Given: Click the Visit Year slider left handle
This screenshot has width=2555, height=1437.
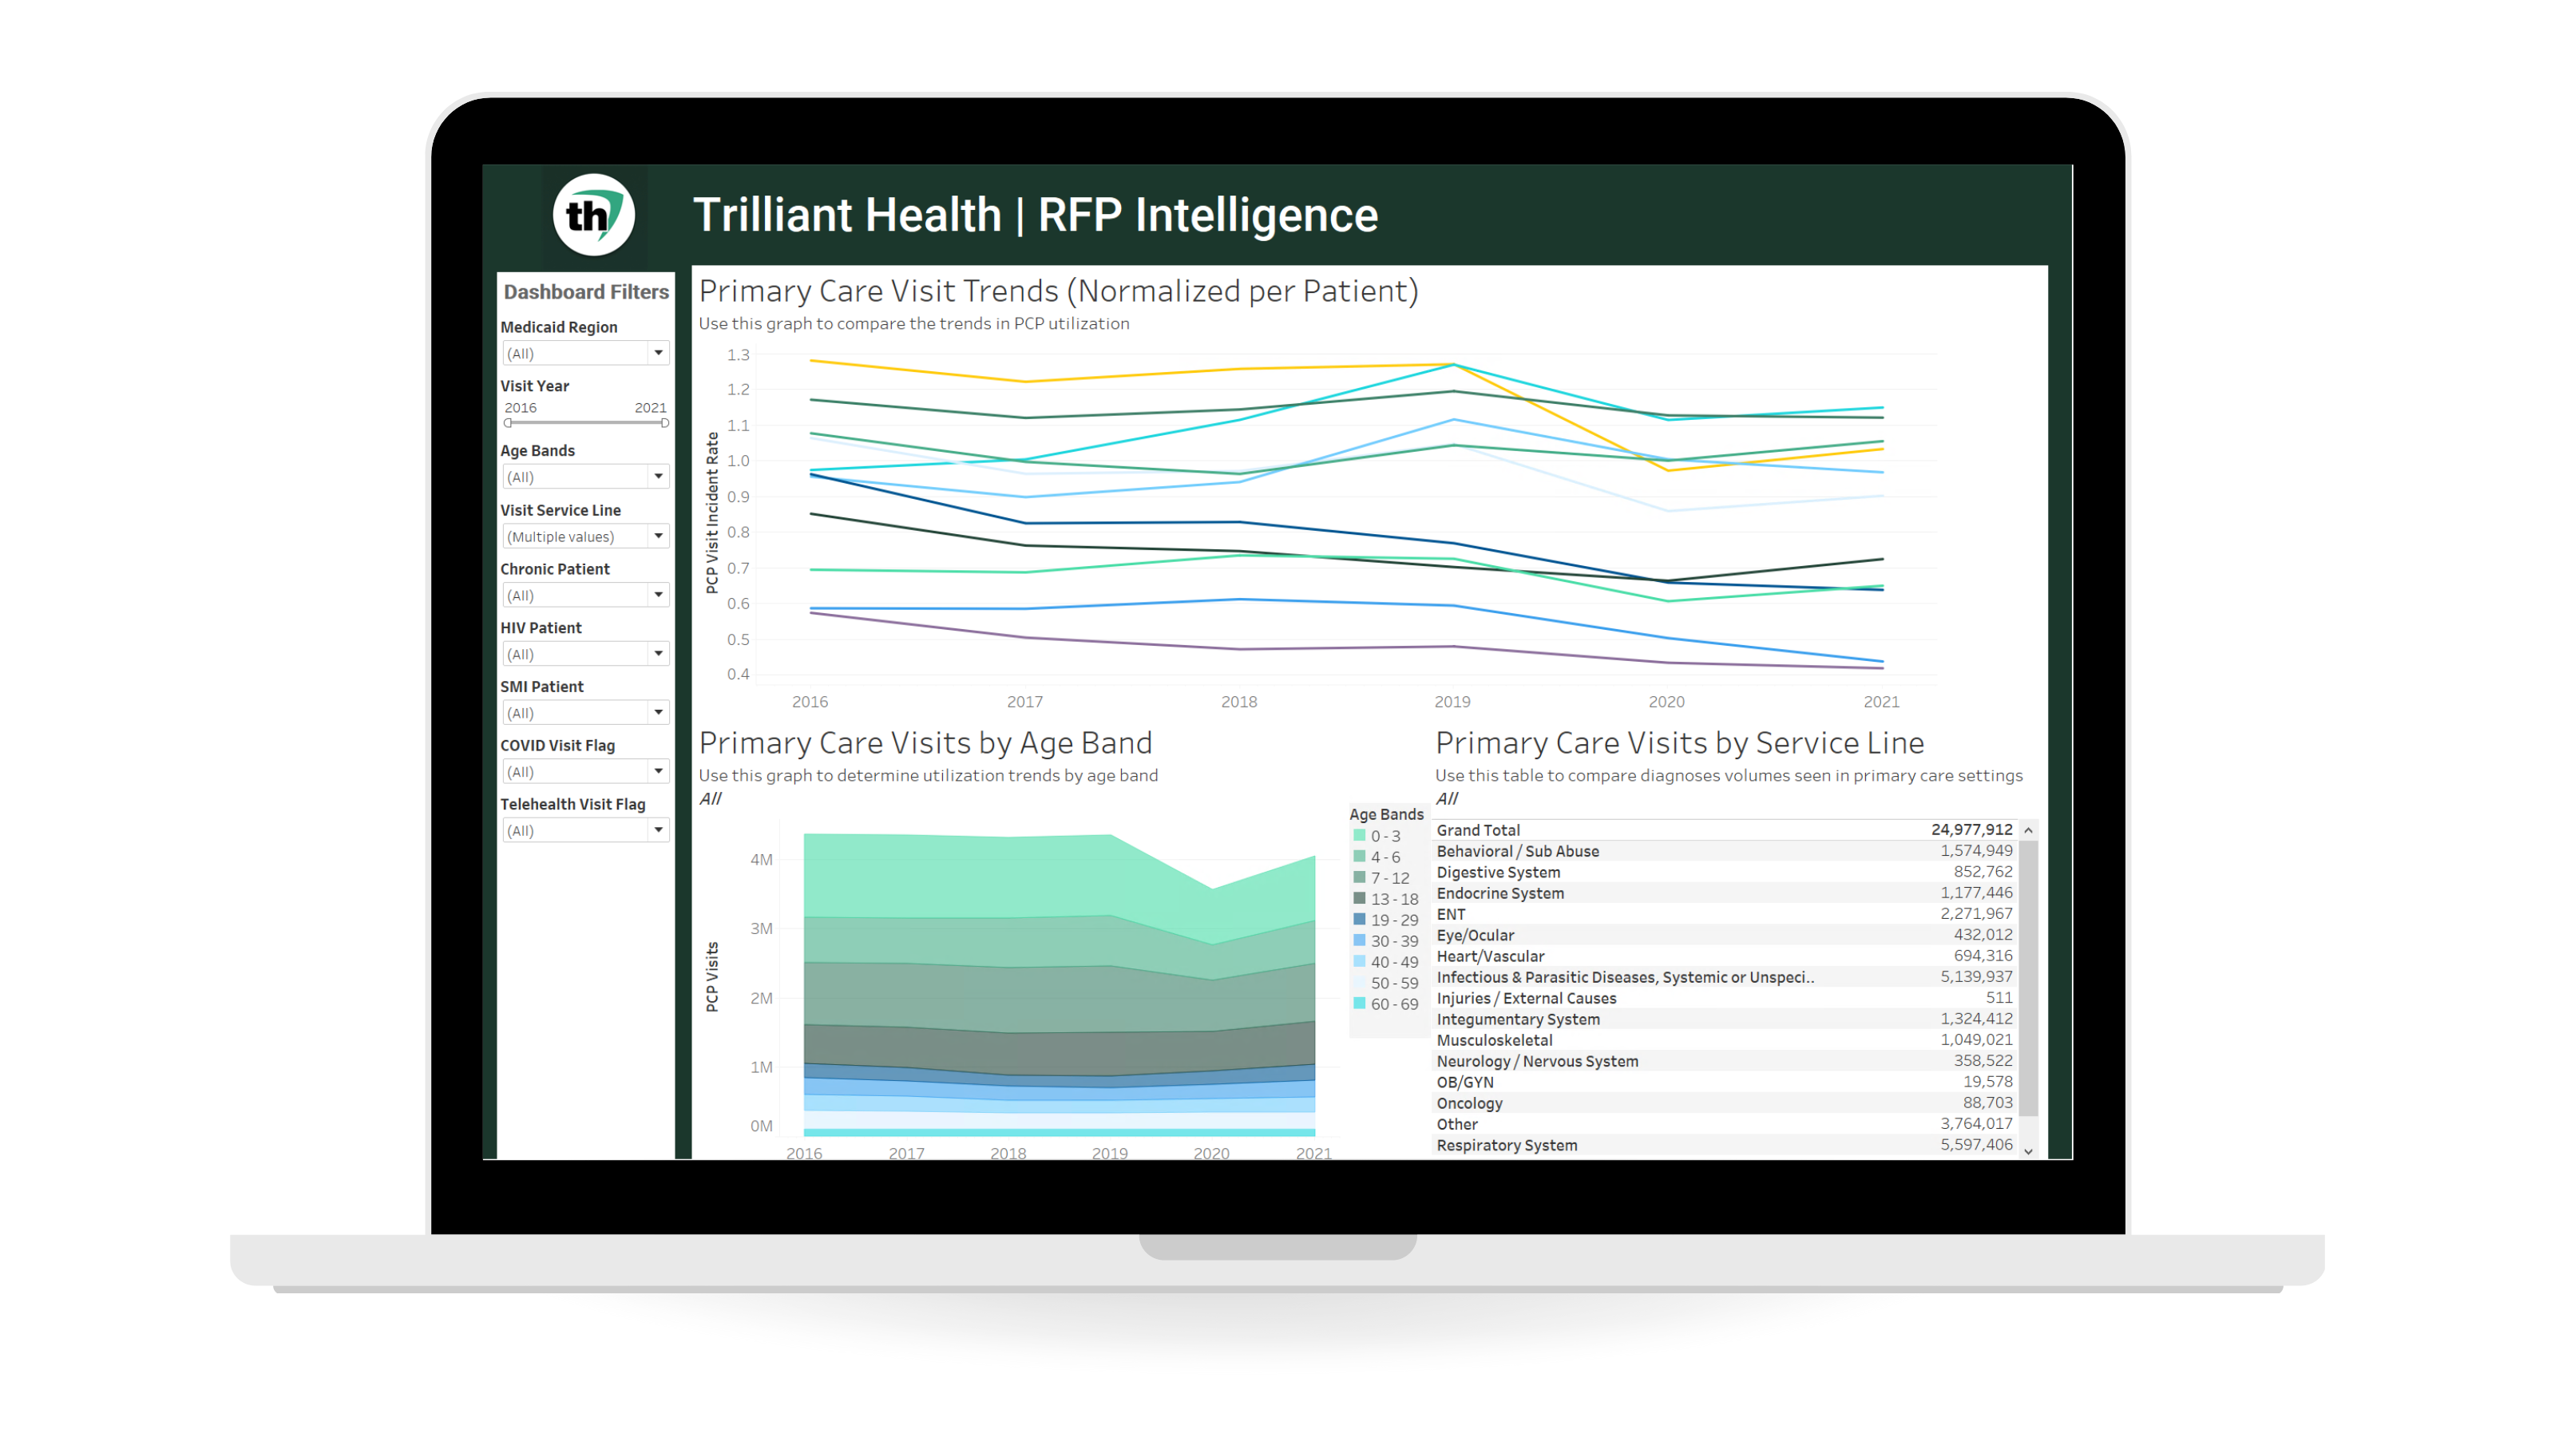Looking at the screenshot, I should (508, 423).
